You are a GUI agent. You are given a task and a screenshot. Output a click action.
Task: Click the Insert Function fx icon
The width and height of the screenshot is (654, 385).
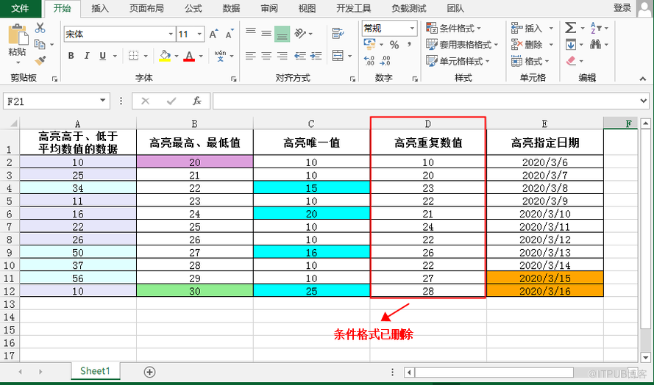(197, 101)
